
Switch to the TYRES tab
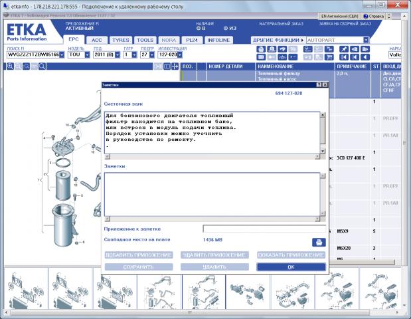(x=121, y=40)
